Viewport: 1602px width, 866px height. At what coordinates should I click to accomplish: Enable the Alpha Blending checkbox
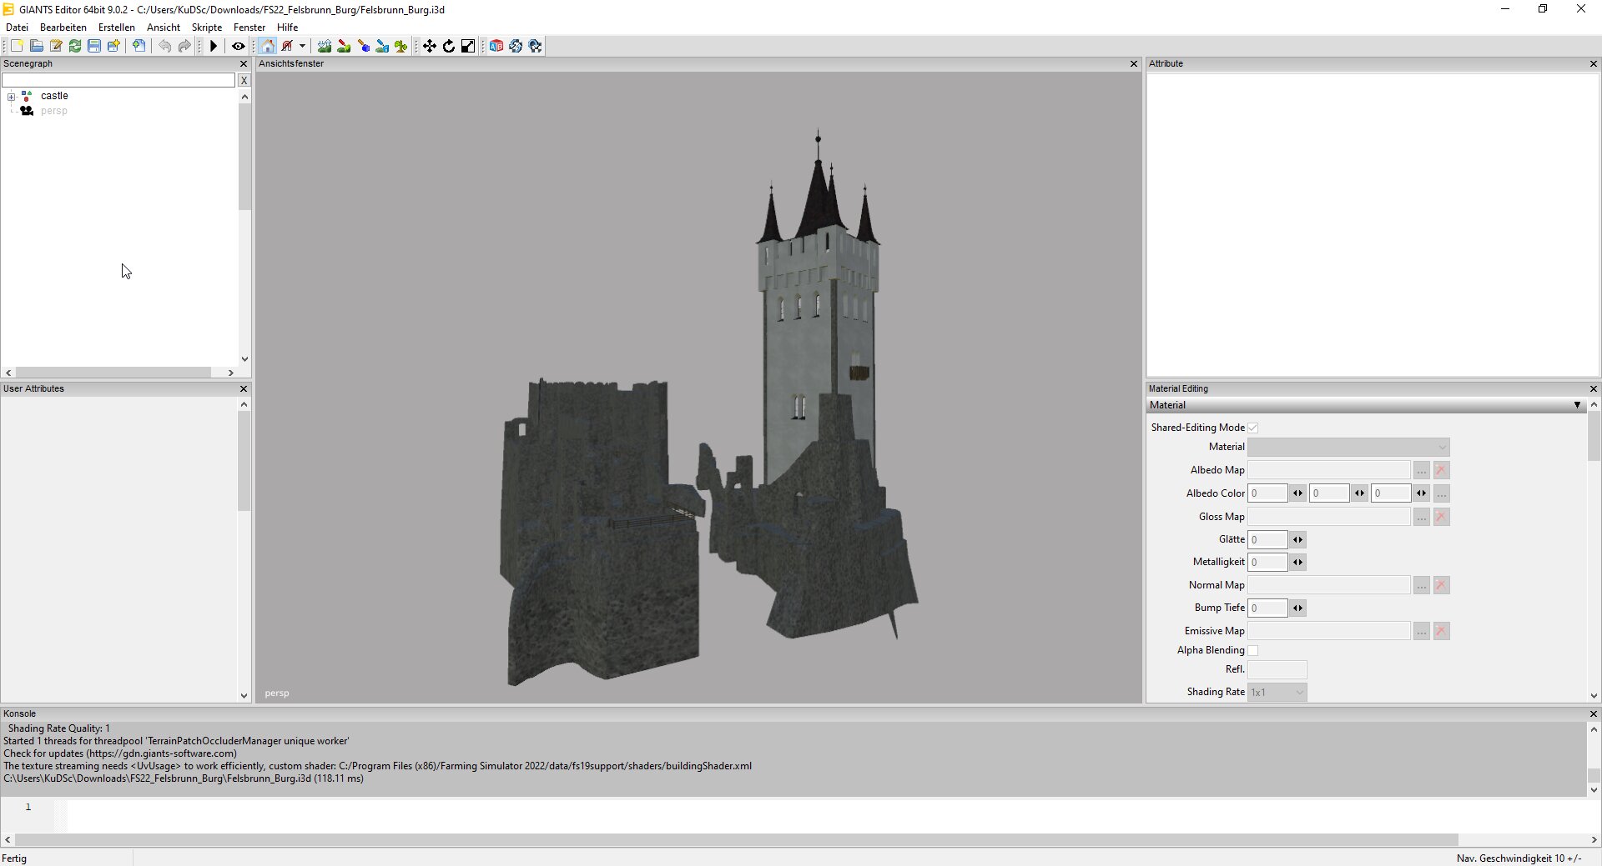(1252, 650)
